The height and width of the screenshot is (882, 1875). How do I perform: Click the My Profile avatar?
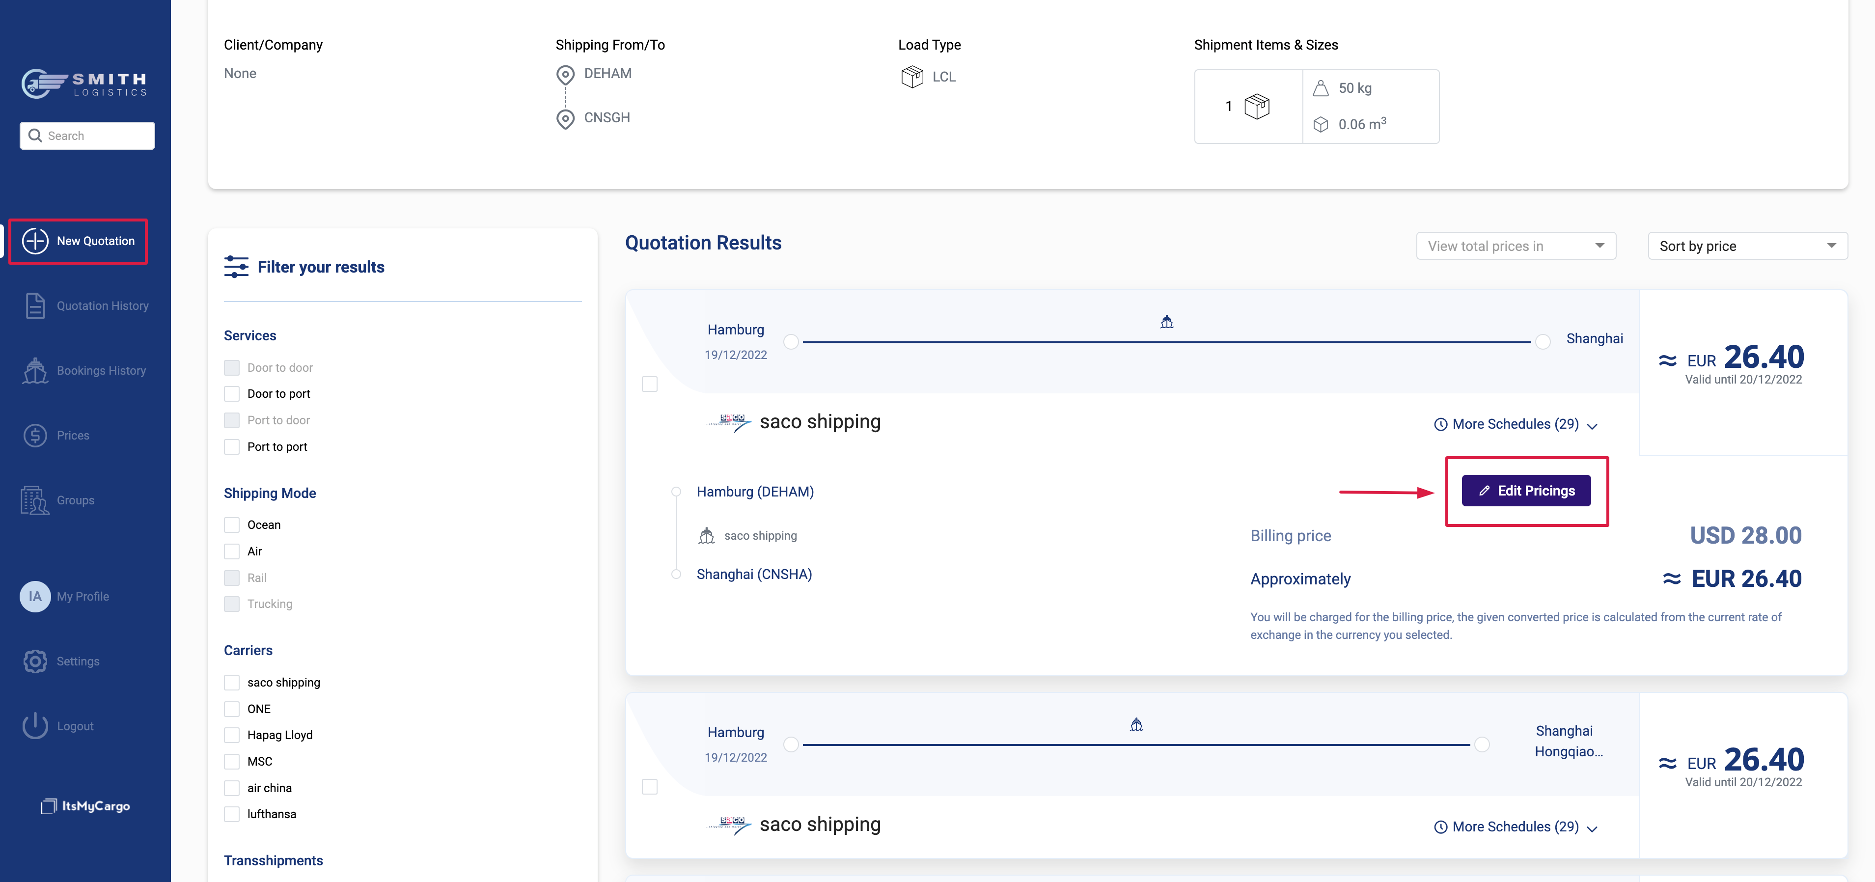(35, 596)
